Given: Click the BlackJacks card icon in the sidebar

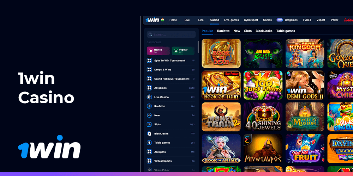Looking at the screenshot, I should pyautogui.click(x=149, y=133).
